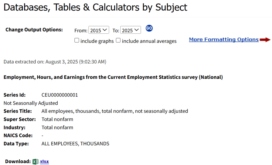Open the From year dropdown showing 2015

point(99,30)
